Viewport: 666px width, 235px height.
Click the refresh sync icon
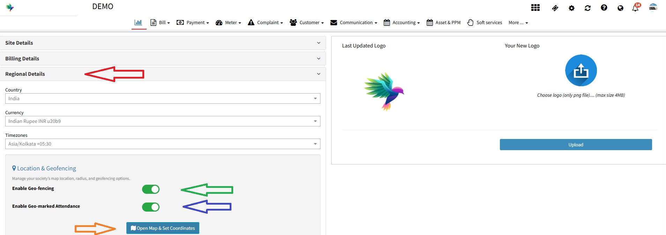[x=587, y=8]
